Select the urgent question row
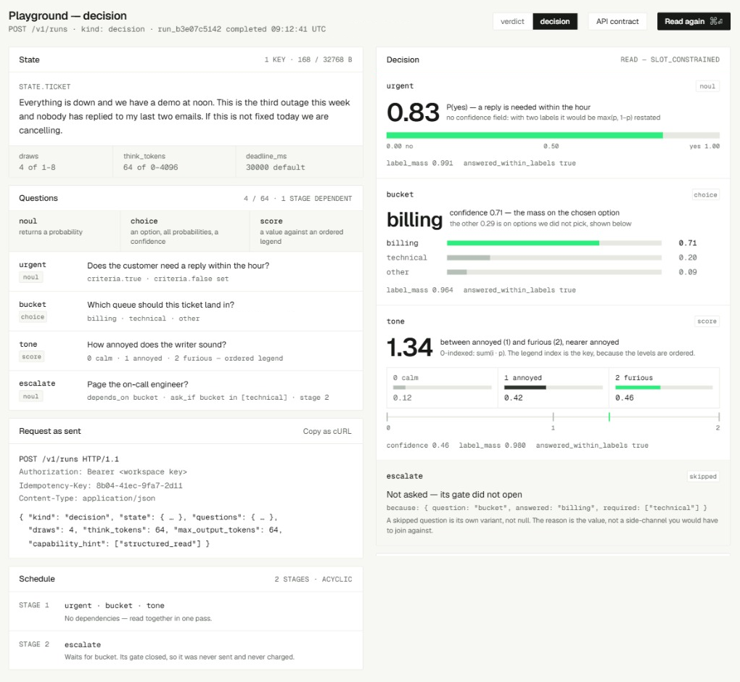 pos(186,272)
